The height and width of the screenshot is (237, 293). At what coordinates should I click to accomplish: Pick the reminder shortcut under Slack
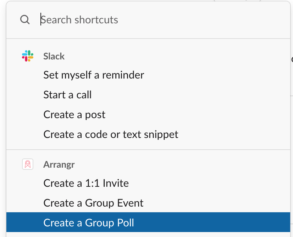[x=94, y=75]
